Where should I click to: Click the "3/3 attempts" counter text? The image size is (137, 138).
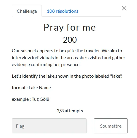click(x=70, y=111)
